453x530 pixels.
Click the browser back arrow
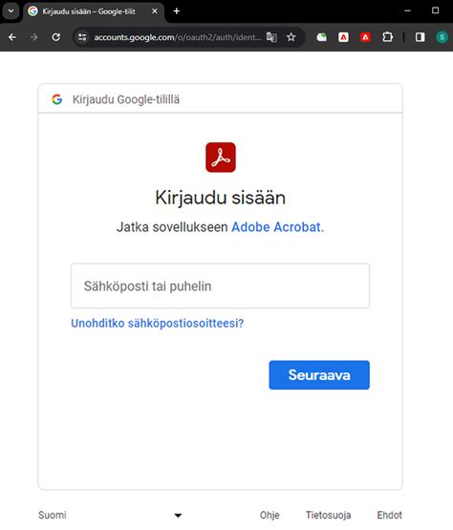click(x=12, y=37)
